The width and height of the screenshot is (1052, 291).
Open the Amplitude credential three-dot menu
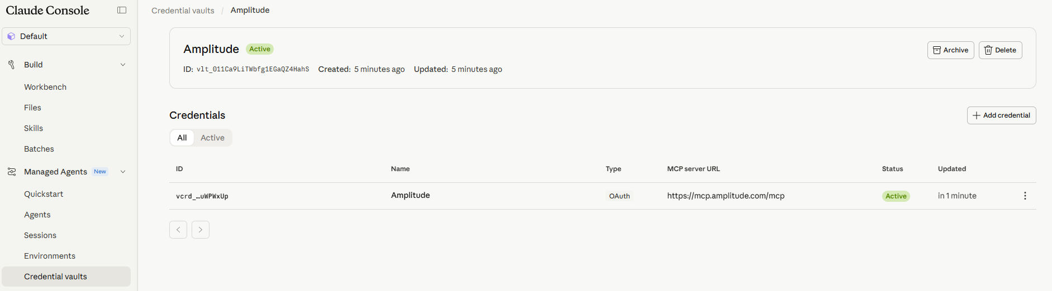1025,196
